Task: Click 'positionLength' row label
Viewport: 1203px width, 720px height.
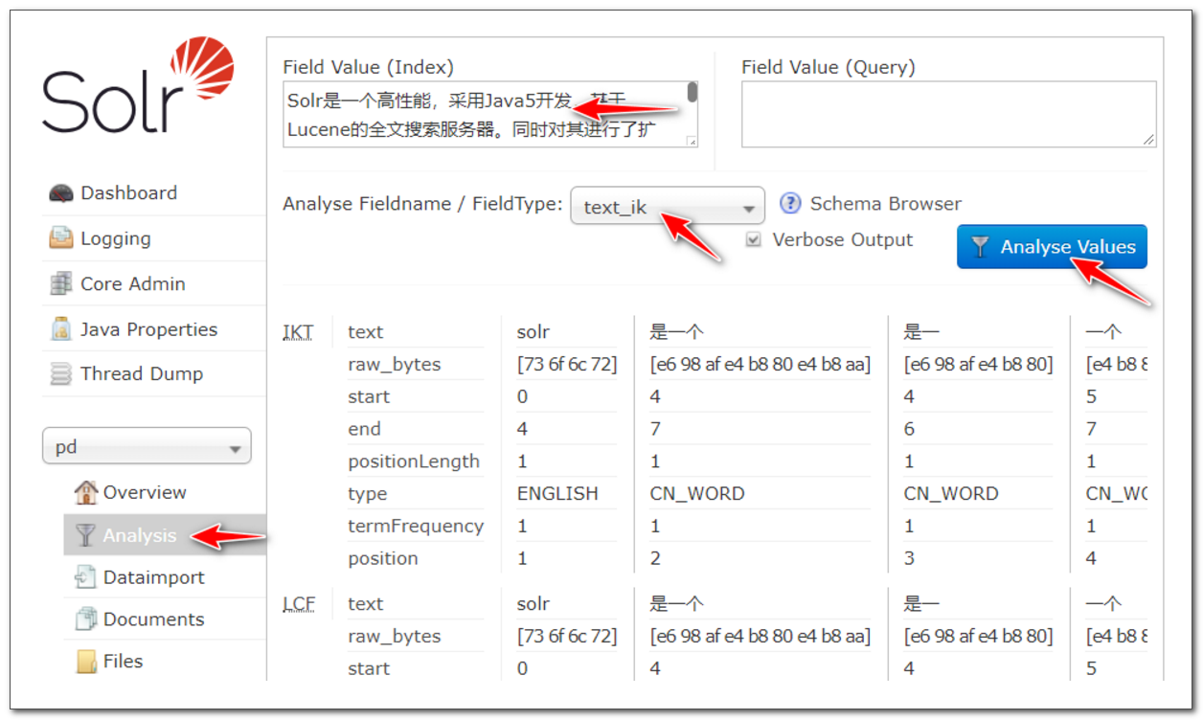Action: click(x=414, y=461)
